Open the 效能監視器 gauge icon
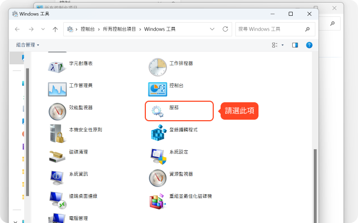The image size is (358, 223). click(57, 111)
